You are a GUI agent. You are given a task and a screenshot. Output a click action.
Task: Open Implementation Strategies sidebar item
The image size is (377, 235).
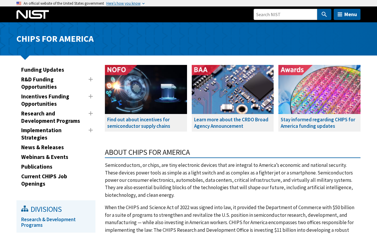coord(41,134)
